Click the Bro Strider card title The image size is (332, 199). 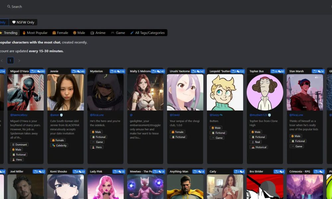pyautogui.click(x=256, y=171)
